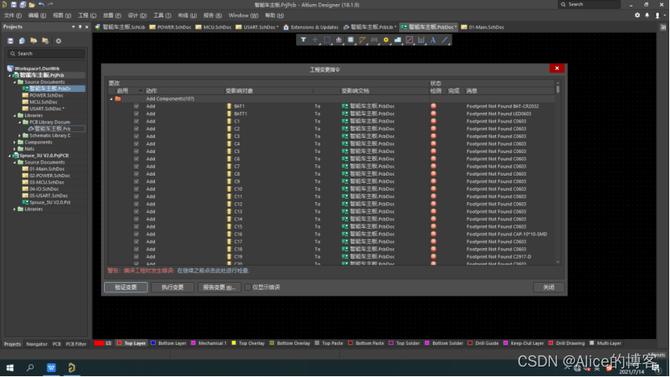Screen dimensions: 670x377
Task: Switch to Extensions & Updates tab
Action: 310,27
